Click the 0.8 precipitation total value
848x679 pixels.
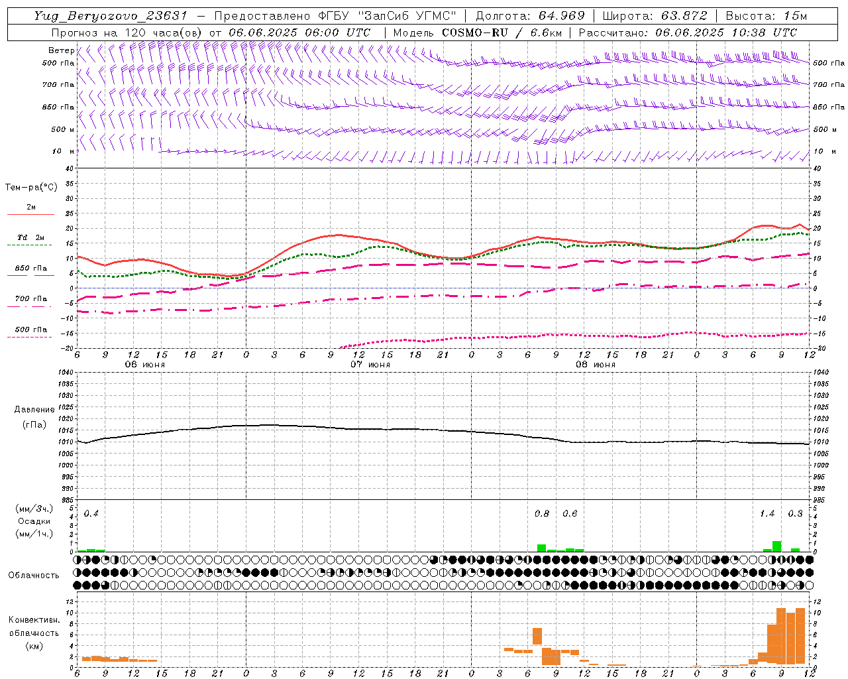(x=542, y=514)
